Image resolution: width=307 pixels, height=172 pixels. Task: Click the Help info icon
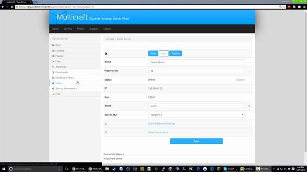click(53, 94)
